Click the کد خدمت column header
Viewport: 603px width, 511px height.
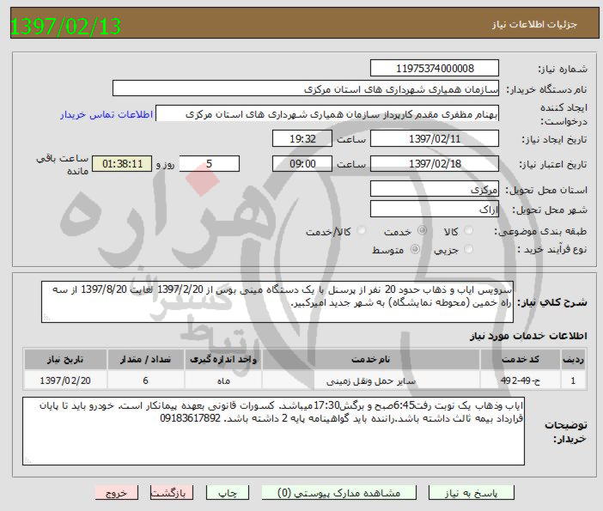pos(520,359)
